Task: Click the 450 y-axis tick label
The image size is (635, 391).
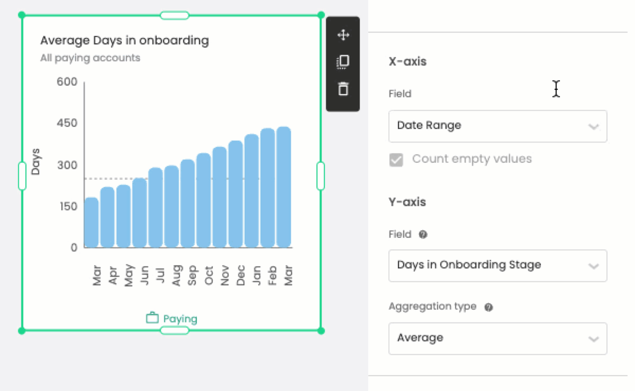Action: [67, 123]
